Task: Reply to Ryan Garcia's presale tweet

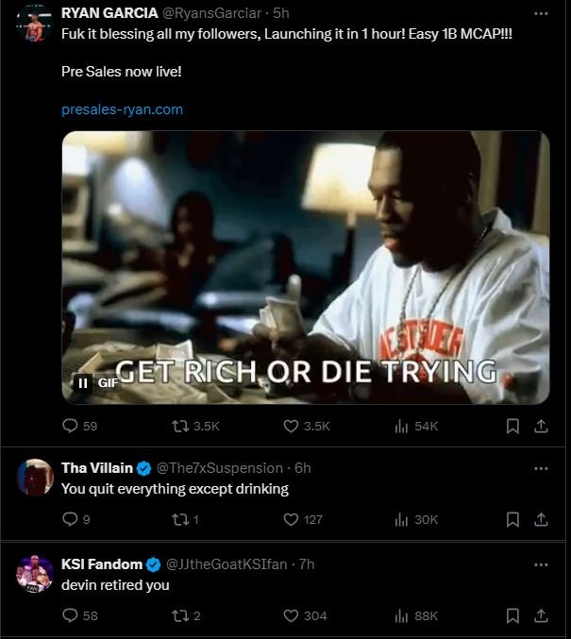Action: click(70, 426)
